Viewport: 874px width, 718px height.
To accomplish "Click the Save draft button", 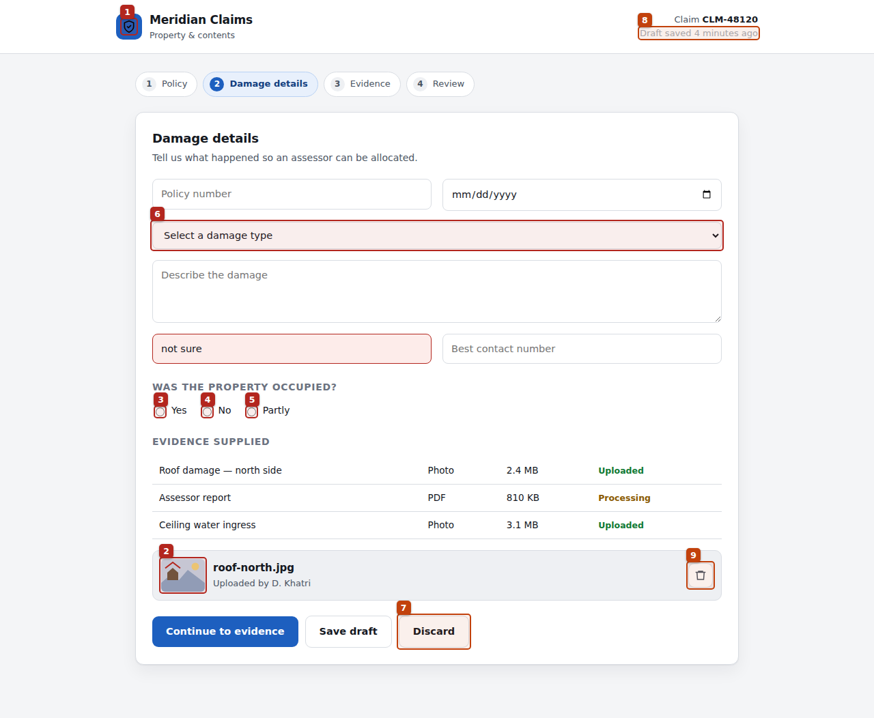I will pyautogui.click(x=348, y=631).
